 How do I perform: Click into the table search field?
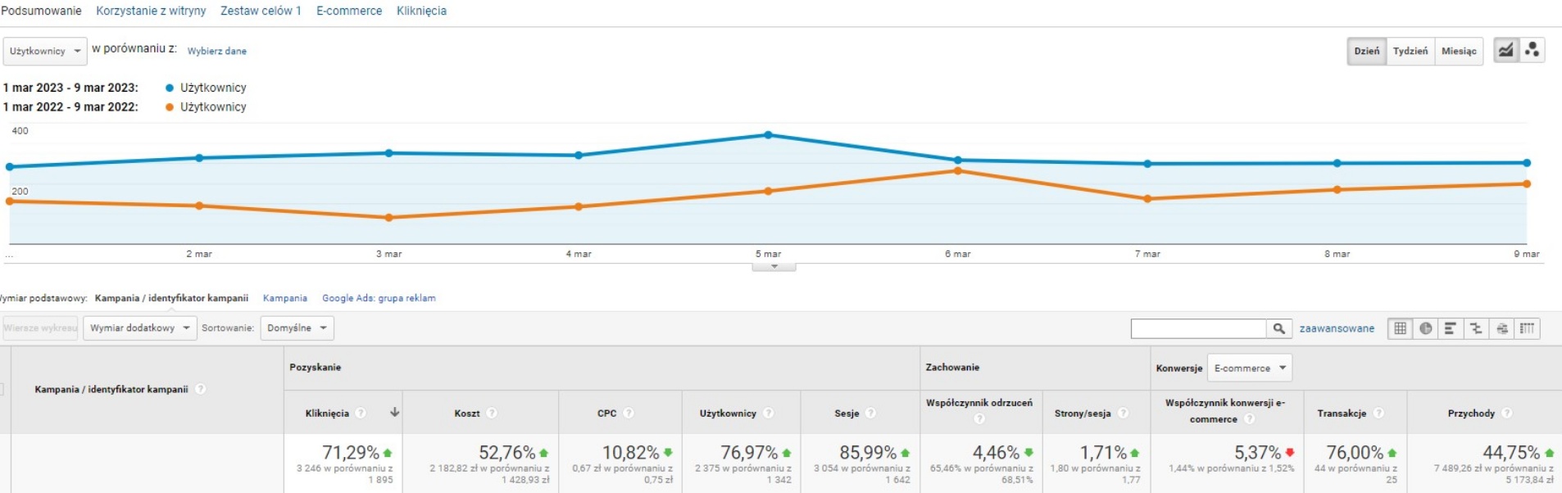pos(1198,328)
